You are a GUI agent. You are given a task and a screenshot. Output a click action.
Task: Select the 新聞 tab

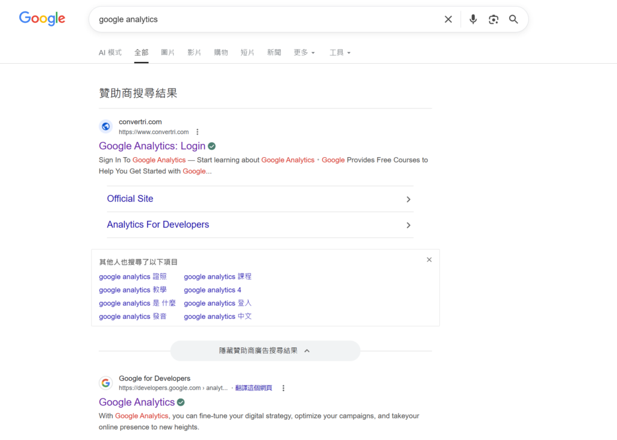coord(274,52)
